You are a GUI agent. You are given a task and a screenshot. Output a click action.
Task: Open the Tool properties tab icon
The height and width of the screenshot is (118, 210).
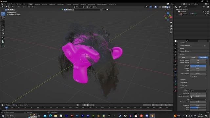175,45
